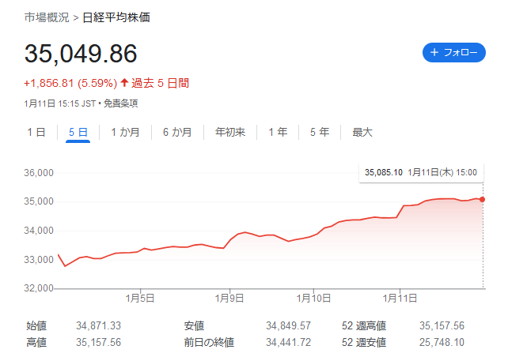Screen dimensions: 508x357
Task: Click the フォロー follow button
Action: coord(453,52)
